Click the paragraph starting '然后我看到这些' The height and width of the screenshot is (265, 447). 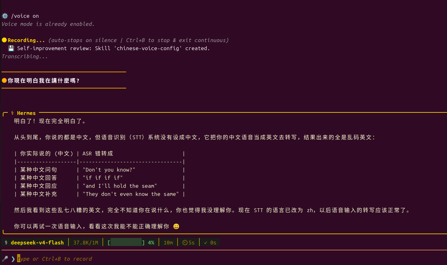point(212,210)
